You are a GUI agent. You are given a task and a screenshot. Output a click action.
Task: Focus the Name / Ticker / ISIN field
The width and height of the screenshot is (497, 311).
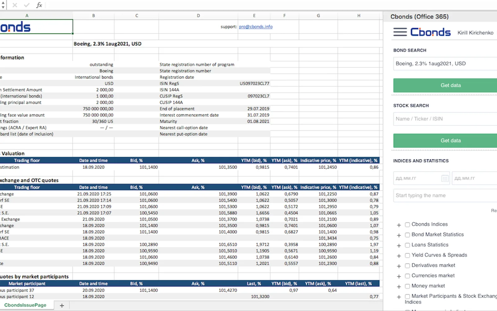[445, 119]
